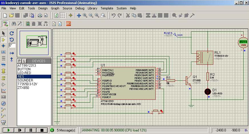Pick SOUNDER from device list

click(25, 80)
